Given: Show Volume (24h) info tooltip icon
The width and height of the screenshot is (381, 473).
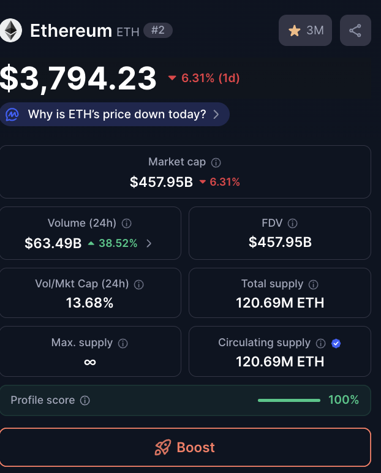Looking at the screenshot, I should (x=127, y=224).
